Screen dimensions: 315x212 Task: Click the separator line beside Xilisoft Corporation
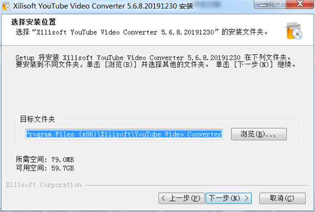click(x=196, y=185)
